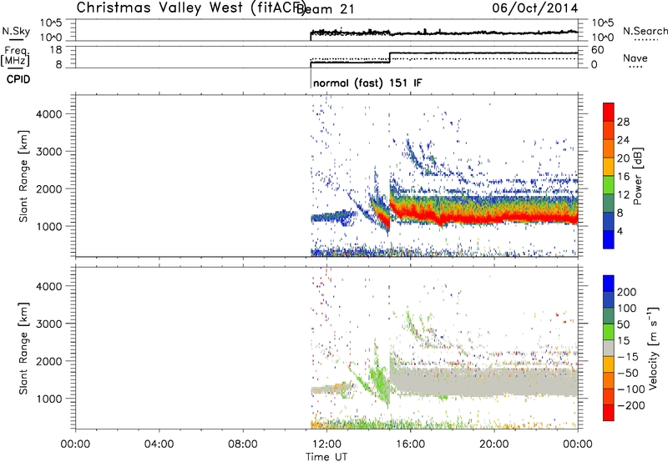Click the '20:00' time axis label

[x=493, y=444]
